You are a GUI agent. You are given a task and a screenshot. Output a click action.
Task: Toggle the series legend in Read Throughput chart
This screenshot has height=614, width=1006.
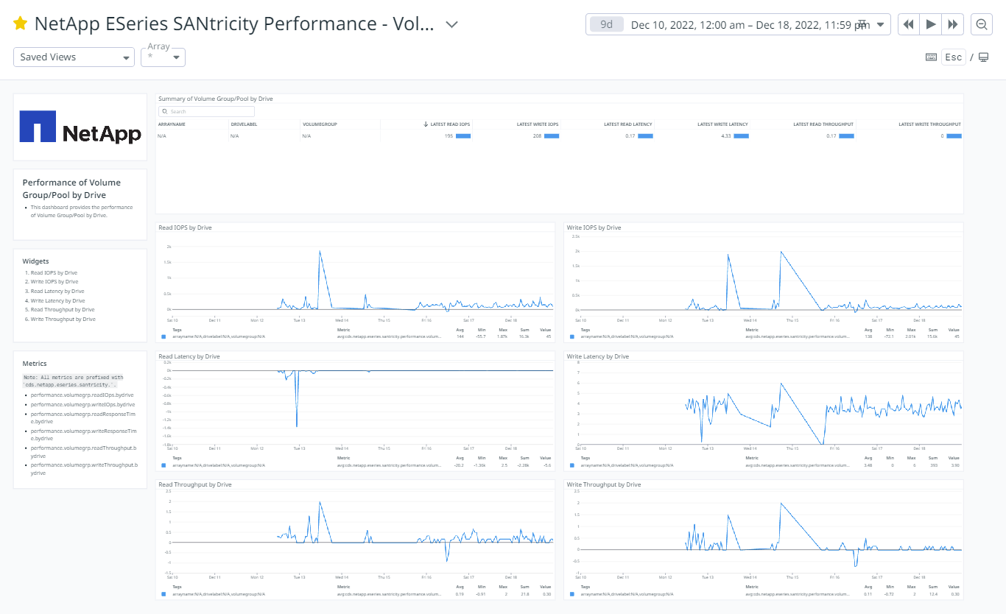[x=163, y=593]
